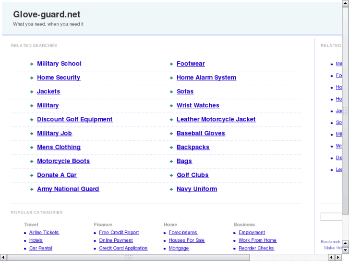Open the Discount Golf Equipment link

pyautogui.click(x=74, y=119)
